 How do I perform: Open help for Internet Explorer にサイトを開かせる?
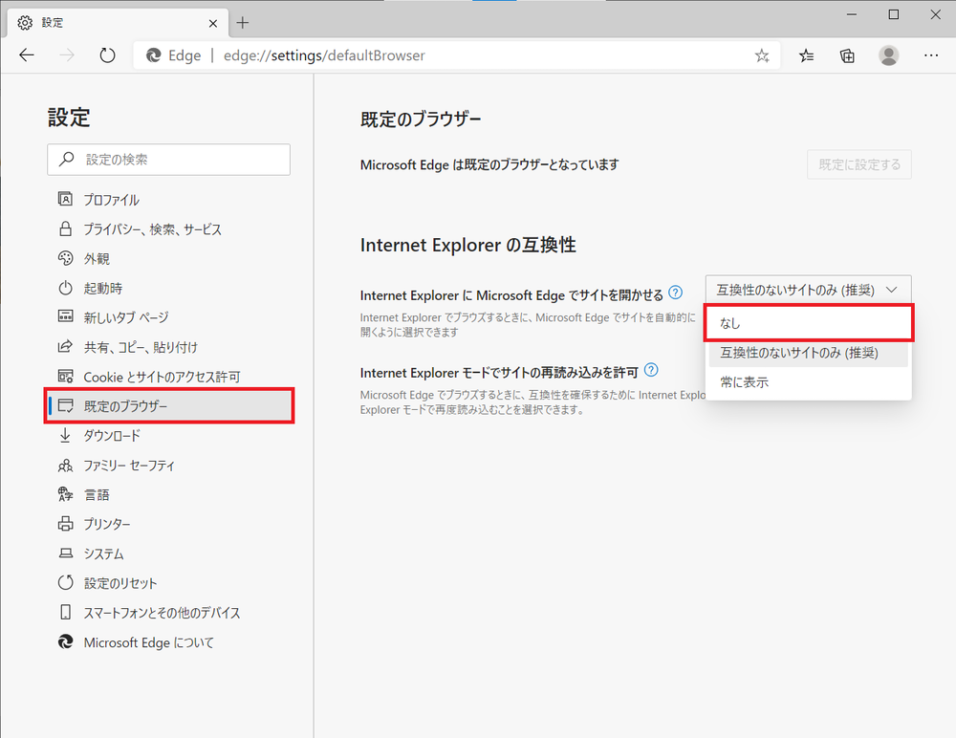(676, 293)
